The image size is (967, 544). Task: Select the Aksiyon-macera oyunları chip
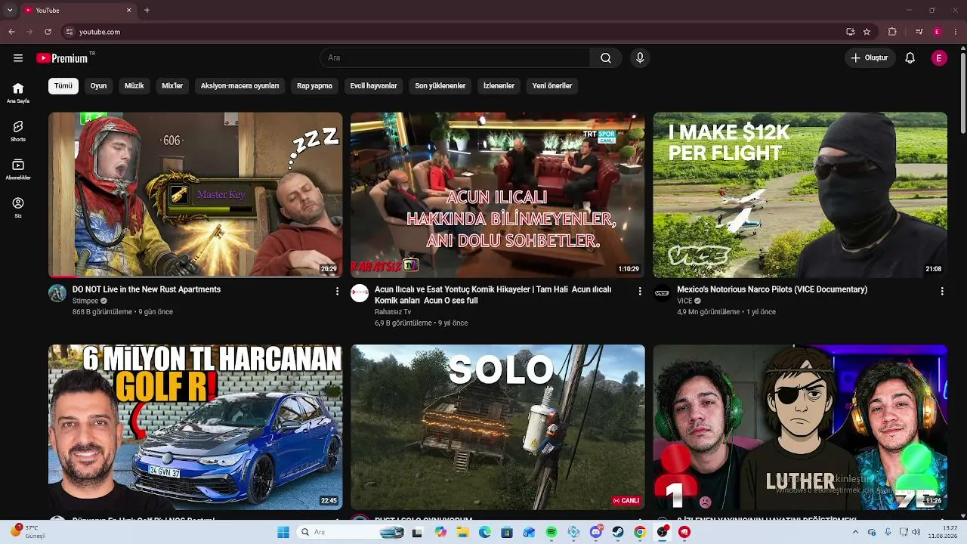click(x=240, y=86)
